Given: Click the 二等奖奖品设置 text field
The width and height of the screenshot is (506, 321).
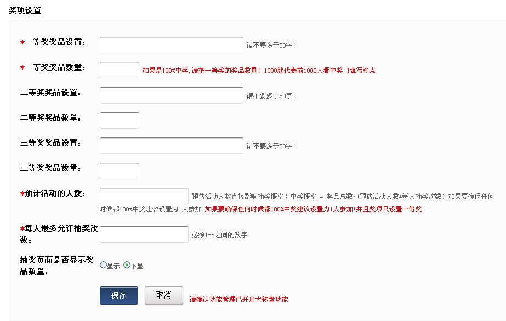Looking at the screenshot, I should pos(171,95).
